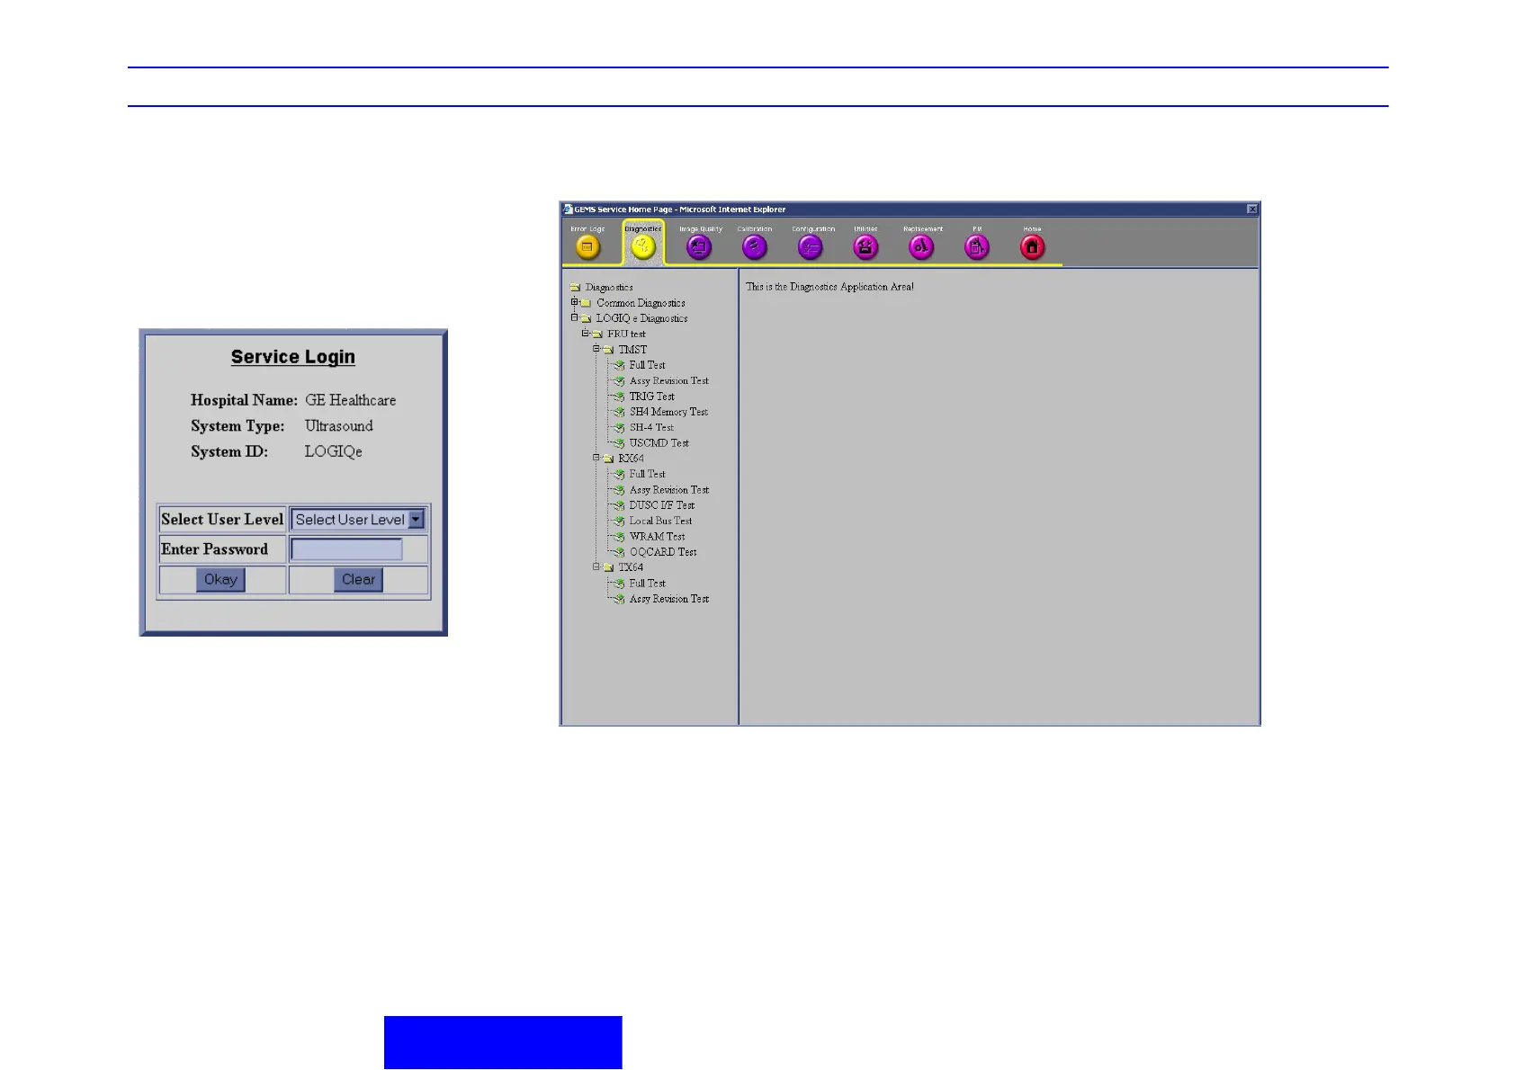Open the Image Quality toolbar icon
This screenshot has height=1070, width=1515.
tap(699, 247)
